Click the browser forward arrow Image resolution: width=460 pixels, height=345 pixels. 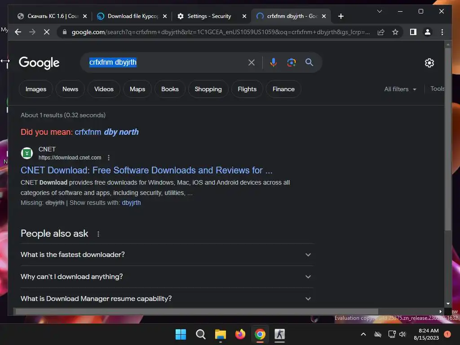coord(32,32)
